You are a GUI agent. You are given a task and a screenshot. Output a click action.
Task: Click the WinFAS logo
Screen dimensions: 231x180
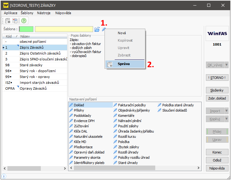(x=217, y=34)
